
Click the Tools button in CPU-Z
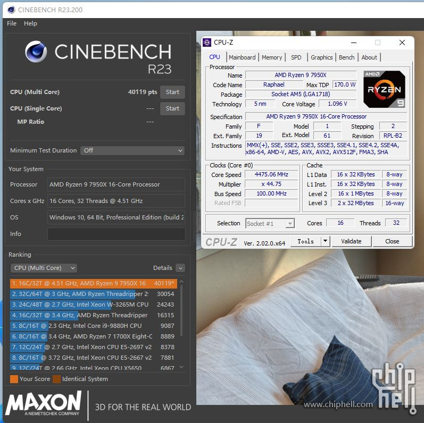click(x=306, y=241)
